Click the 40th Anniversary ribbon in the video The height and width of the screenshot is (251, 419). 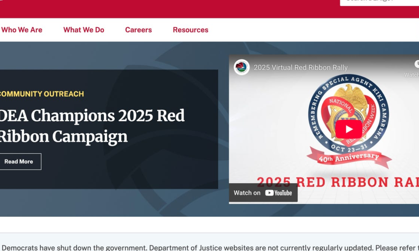coord(349,159)
